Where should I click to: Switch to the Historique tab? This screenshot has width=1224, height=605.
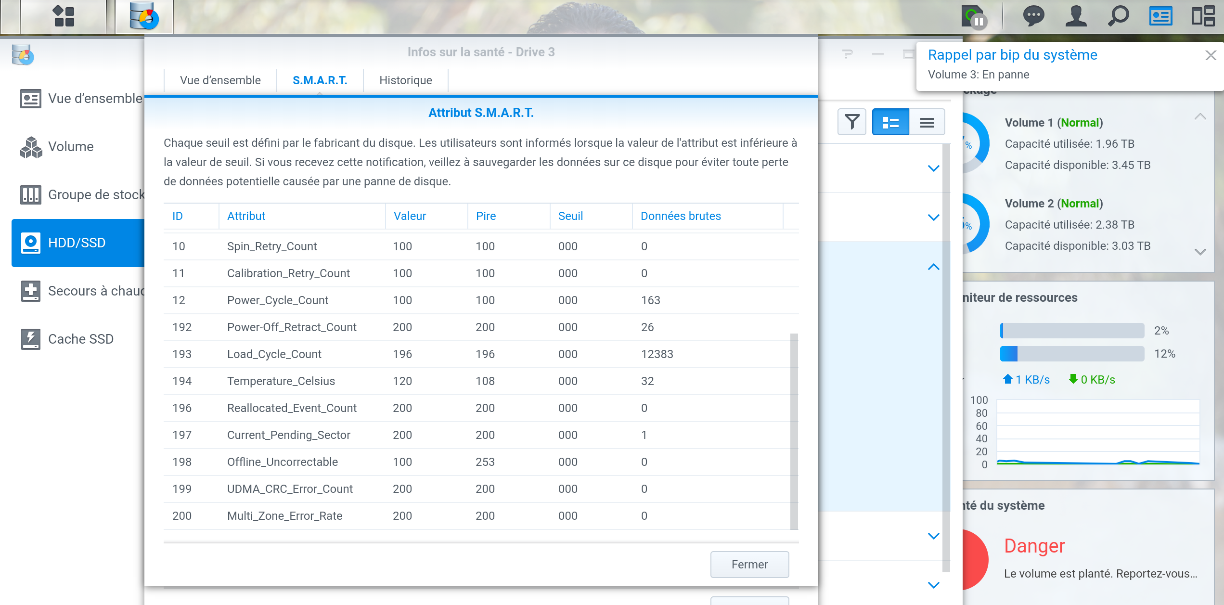coord(405,80)
